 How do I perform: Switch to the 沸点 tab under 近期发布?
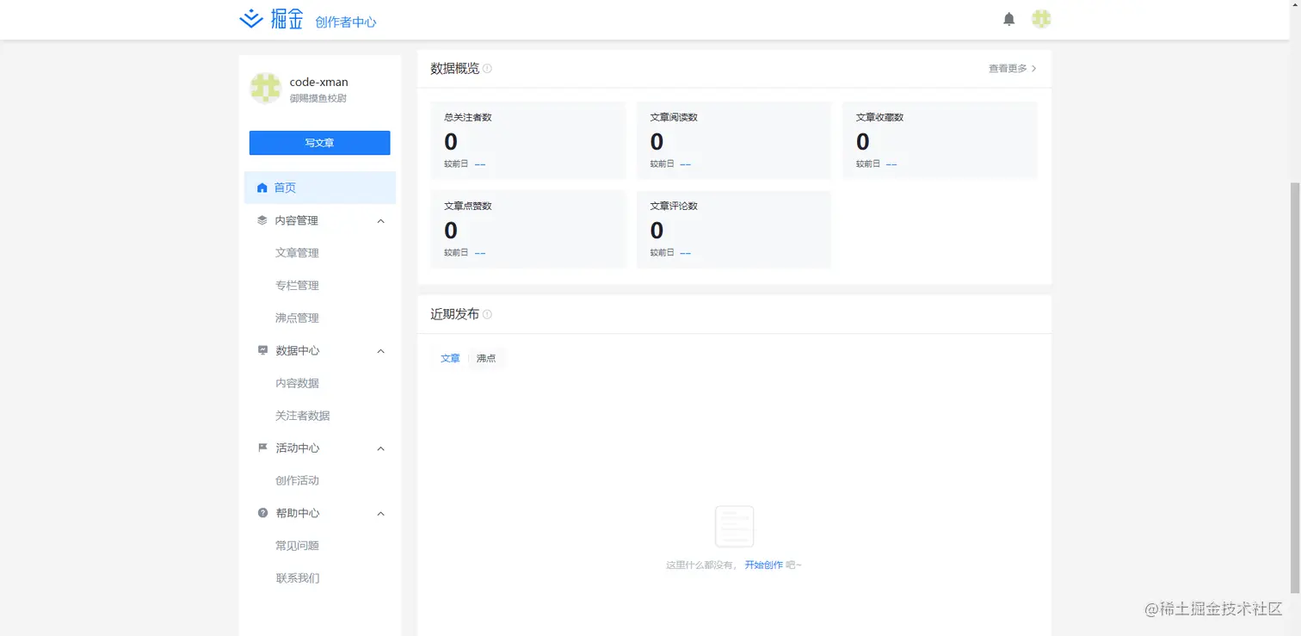coord(486,358)
